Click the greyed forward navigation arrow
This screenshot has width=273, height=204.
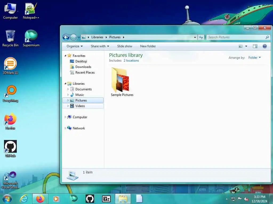[x=73, y=37]
